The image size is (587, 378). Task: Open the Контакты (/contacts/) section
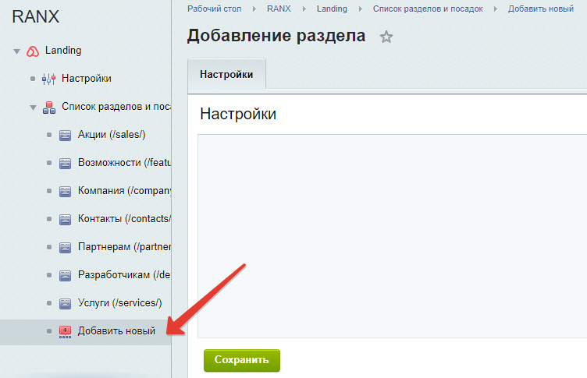tap(125, 218)
